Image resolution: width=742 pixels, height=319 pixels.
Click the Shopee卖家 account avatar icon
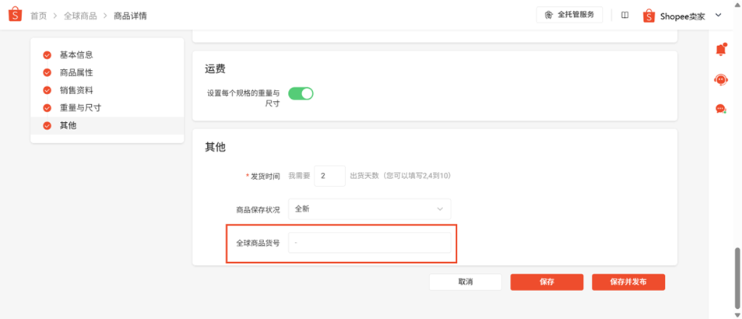649,16
